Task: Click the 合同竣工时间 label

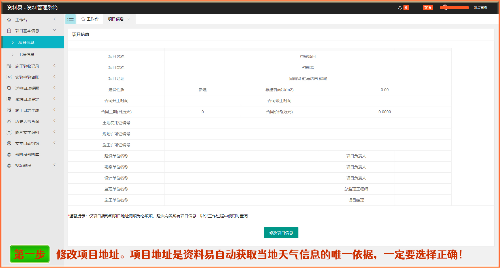Action: (279, 101)
